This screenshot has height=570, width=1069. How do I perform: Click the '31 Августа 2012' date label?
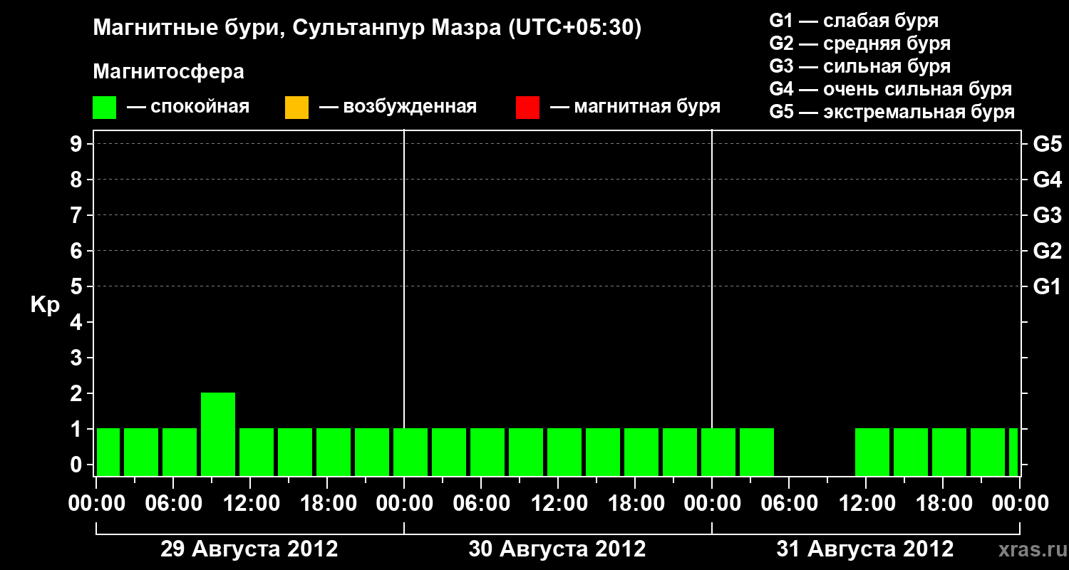coord(865,549)
